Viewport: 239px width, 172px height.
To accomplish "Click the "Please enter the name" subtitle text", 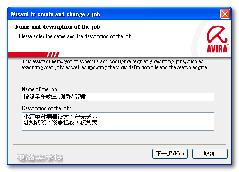I will point(76,36).
